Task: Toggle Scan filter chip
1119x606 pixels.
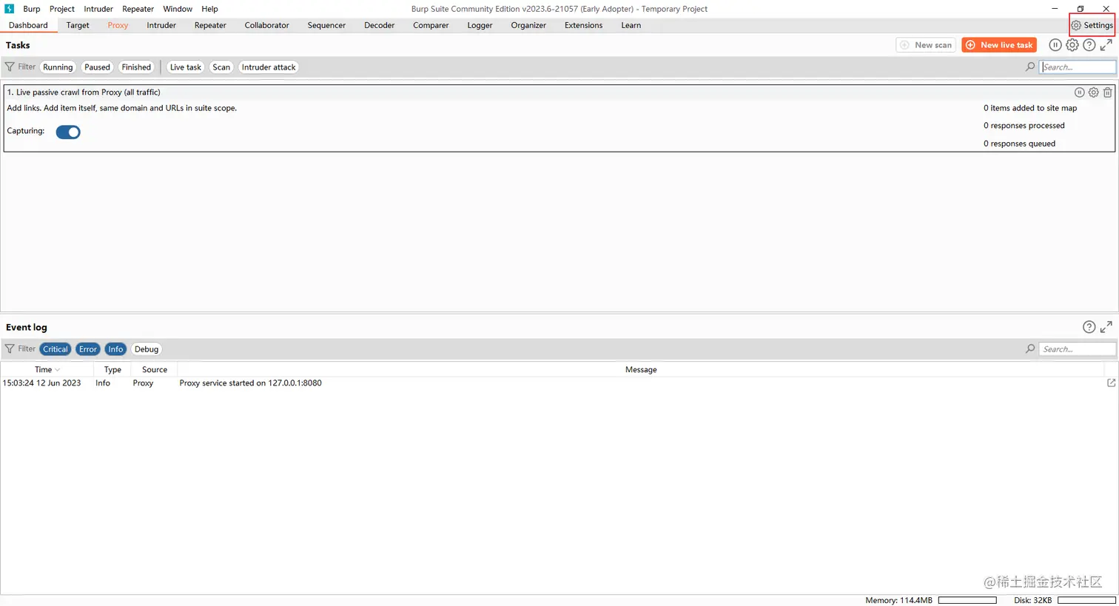Action: coord(221,67)
